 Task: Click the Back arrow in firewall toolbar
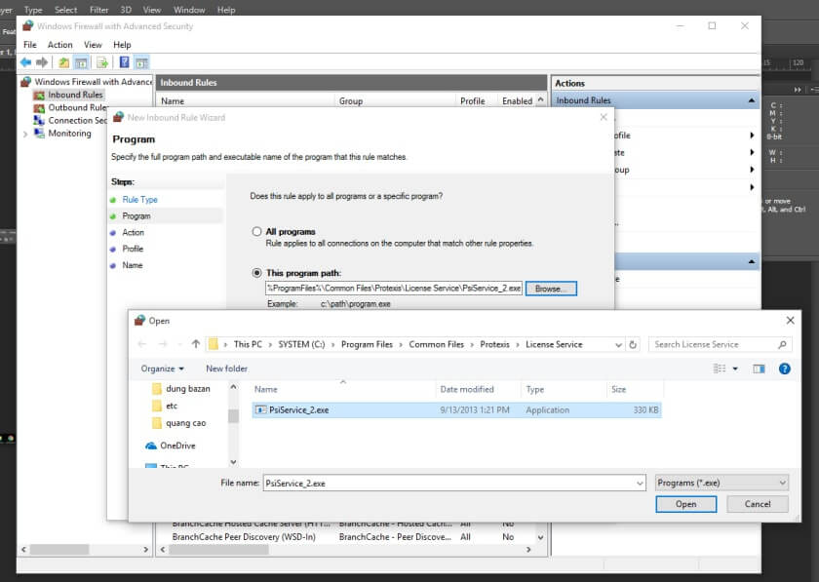(25, 62)
